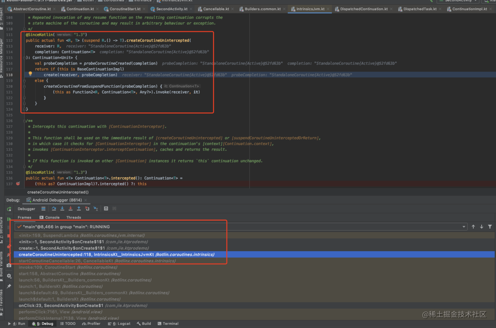Collapse the KDoc comment at line 126
The height and width of the screenshot is (328, 496).
tap(24, 121)
